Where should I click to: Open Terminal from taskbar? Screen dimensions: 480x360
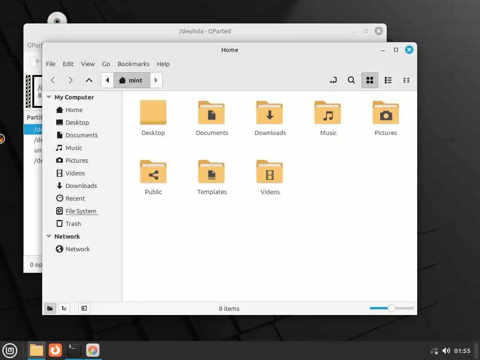[x=74, y=350]
